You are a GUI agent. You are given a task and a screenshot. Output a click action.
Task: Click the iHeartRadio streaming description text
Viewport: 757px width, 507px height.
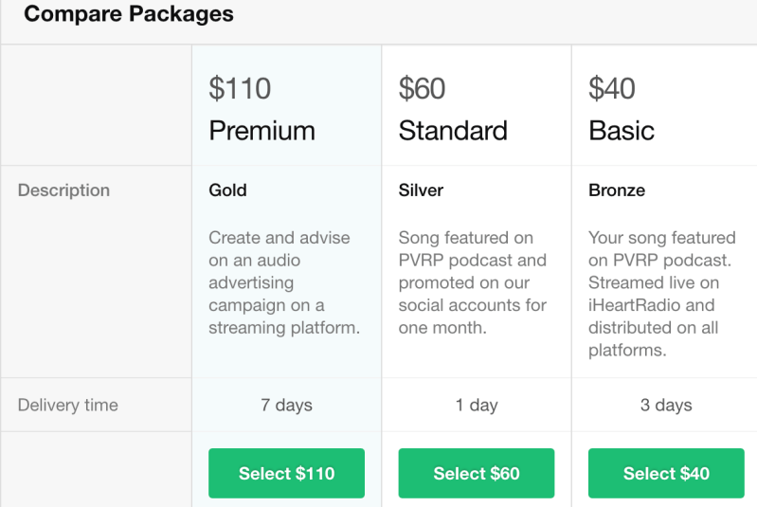point(661,294)
